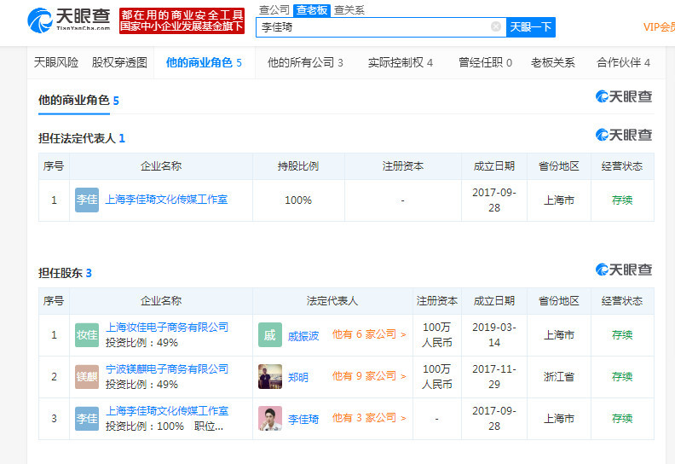Click the 2017-11-29 establishment date
This screenshot has height=464, width=675.
click(x=494, y=376)
